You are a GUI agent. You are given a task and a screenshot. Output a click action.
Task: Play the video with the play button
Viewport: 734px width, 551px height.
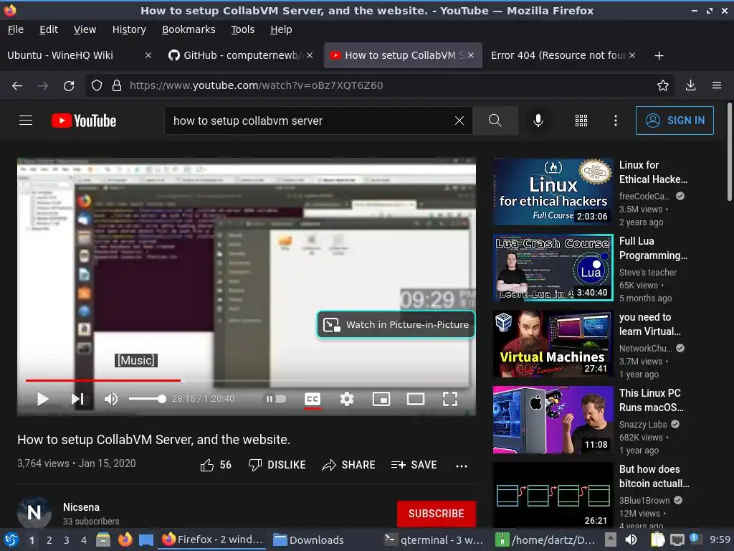[x=42, y=399]
